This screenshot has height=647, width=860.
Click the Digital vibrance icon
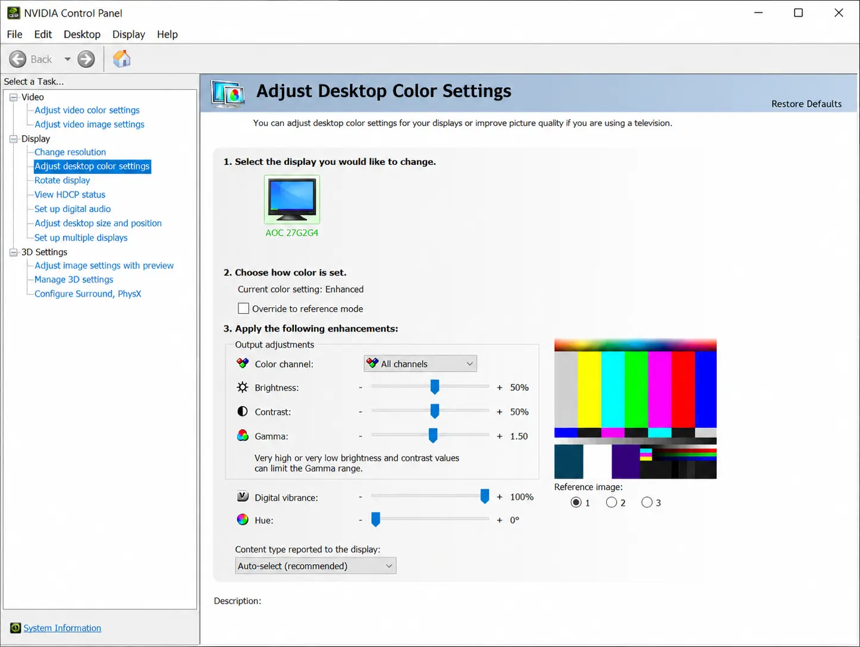pos(243,496)
